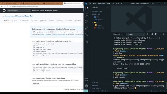
Task: Click the master branch status bar item
Action: [x=92, y=91]
